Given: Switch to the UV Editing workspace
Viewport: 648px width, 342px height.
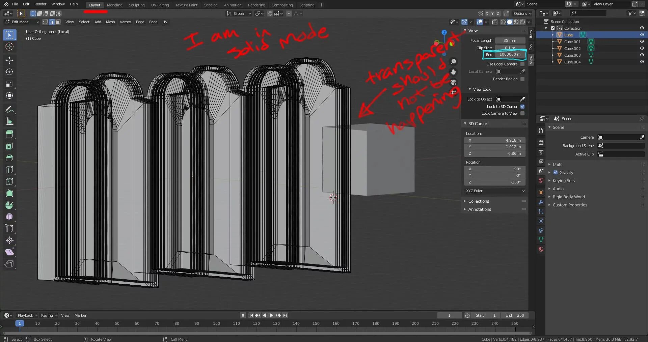Looking at the screenshot, I should (160, 5).
